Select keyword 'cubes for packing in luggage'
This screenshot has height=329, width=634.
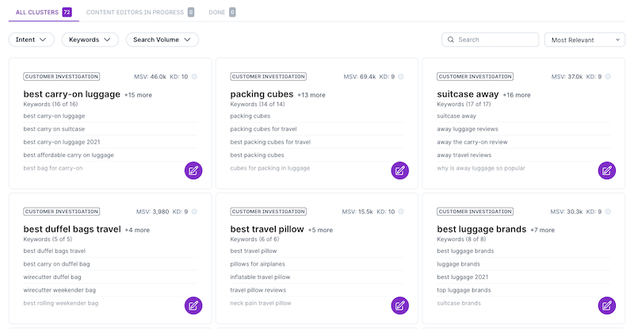270,168
